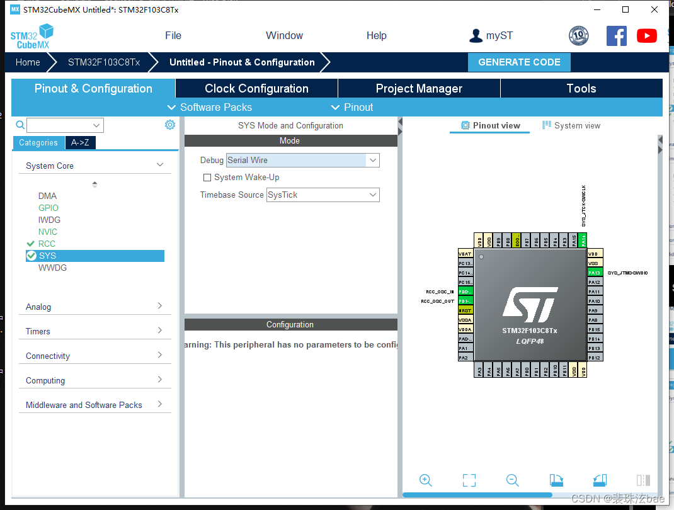Enable the System Wake-Up checkbox

tap(207, 178)
